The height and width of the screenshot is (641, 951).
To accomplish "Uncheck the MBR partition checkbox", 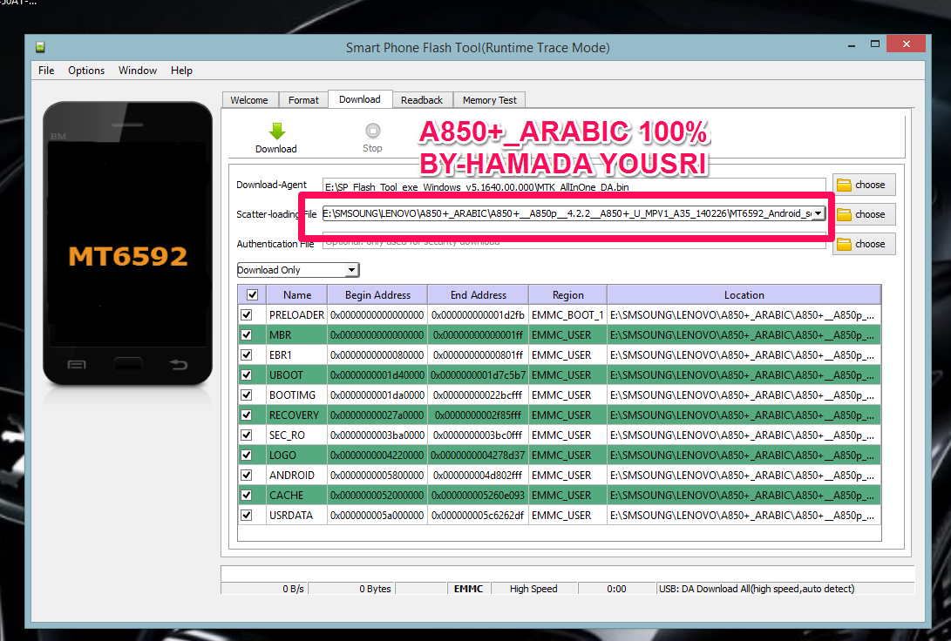I will 246,335.
